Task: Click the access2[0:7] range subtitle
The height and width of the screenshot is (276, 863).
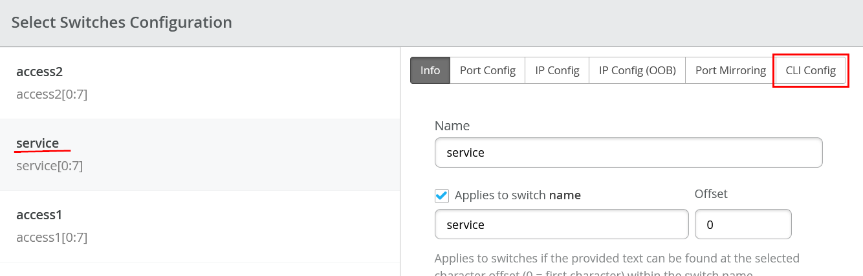Action: 52,94
